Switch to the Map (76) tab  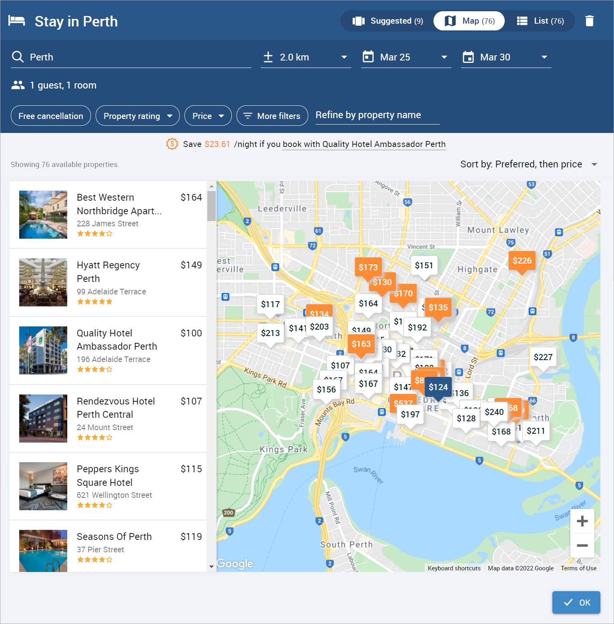[x=469, y=21]
